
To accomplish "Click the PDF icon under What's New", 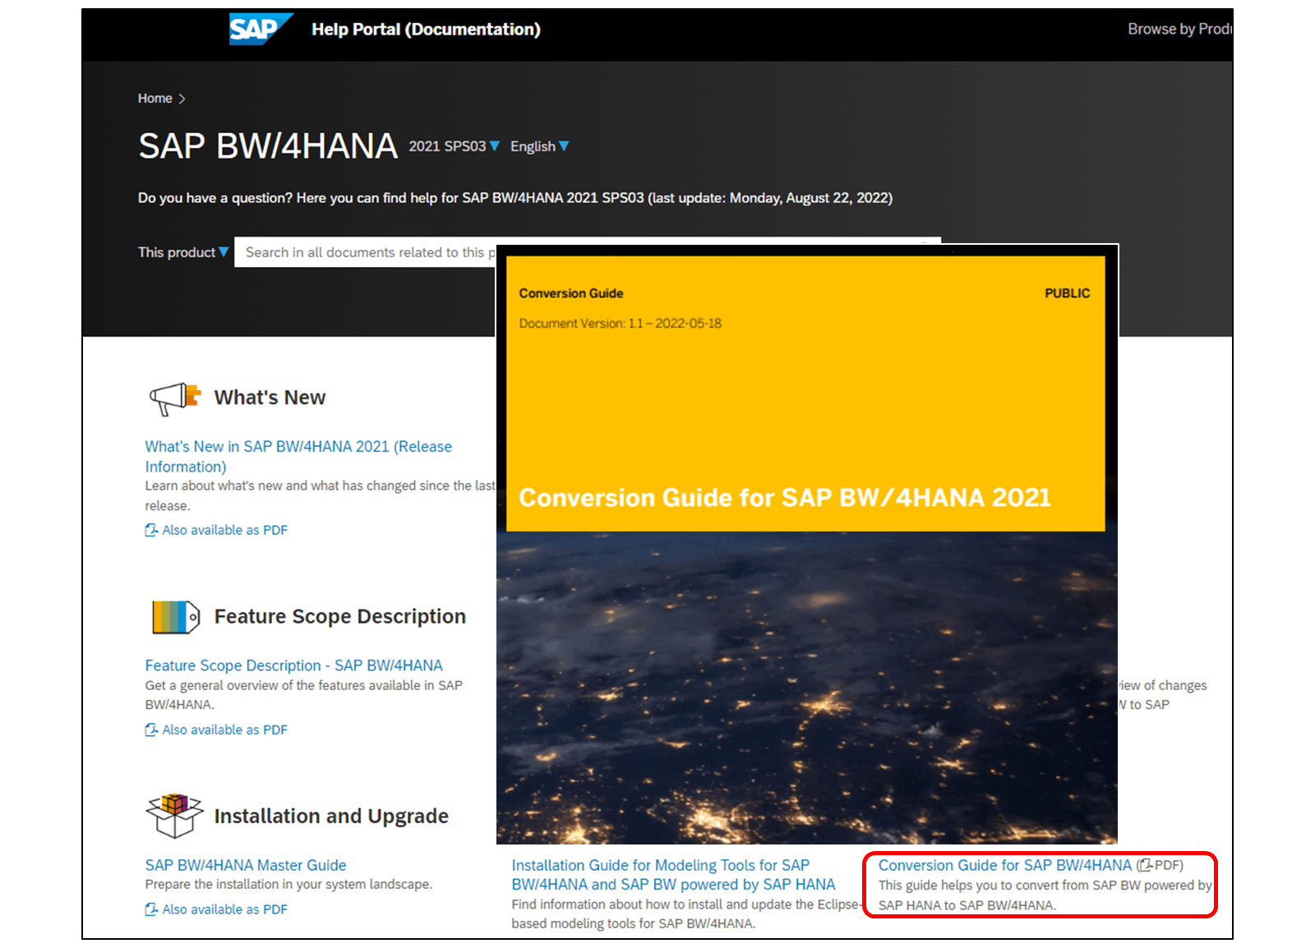I will [151, 530].
